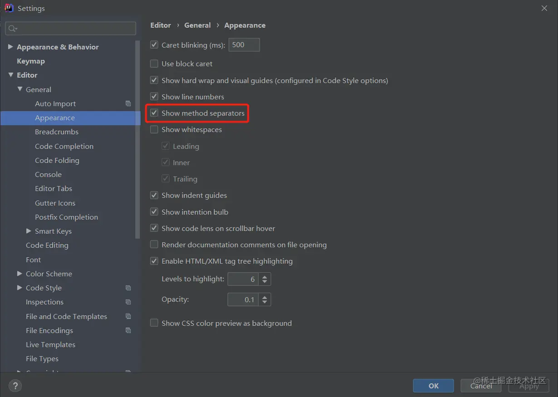This screenshot has width=558, height=397.
Task: Select Auto Import in the settings tree
Action: pyautogui.click(x=55, y=103)
